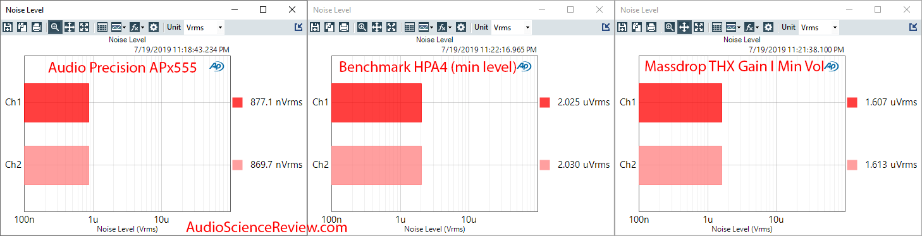Open Unit Vrms dropdown in Massdrop THX window
The height and width of the screenshot is (236, 922).
coord(818,27)
